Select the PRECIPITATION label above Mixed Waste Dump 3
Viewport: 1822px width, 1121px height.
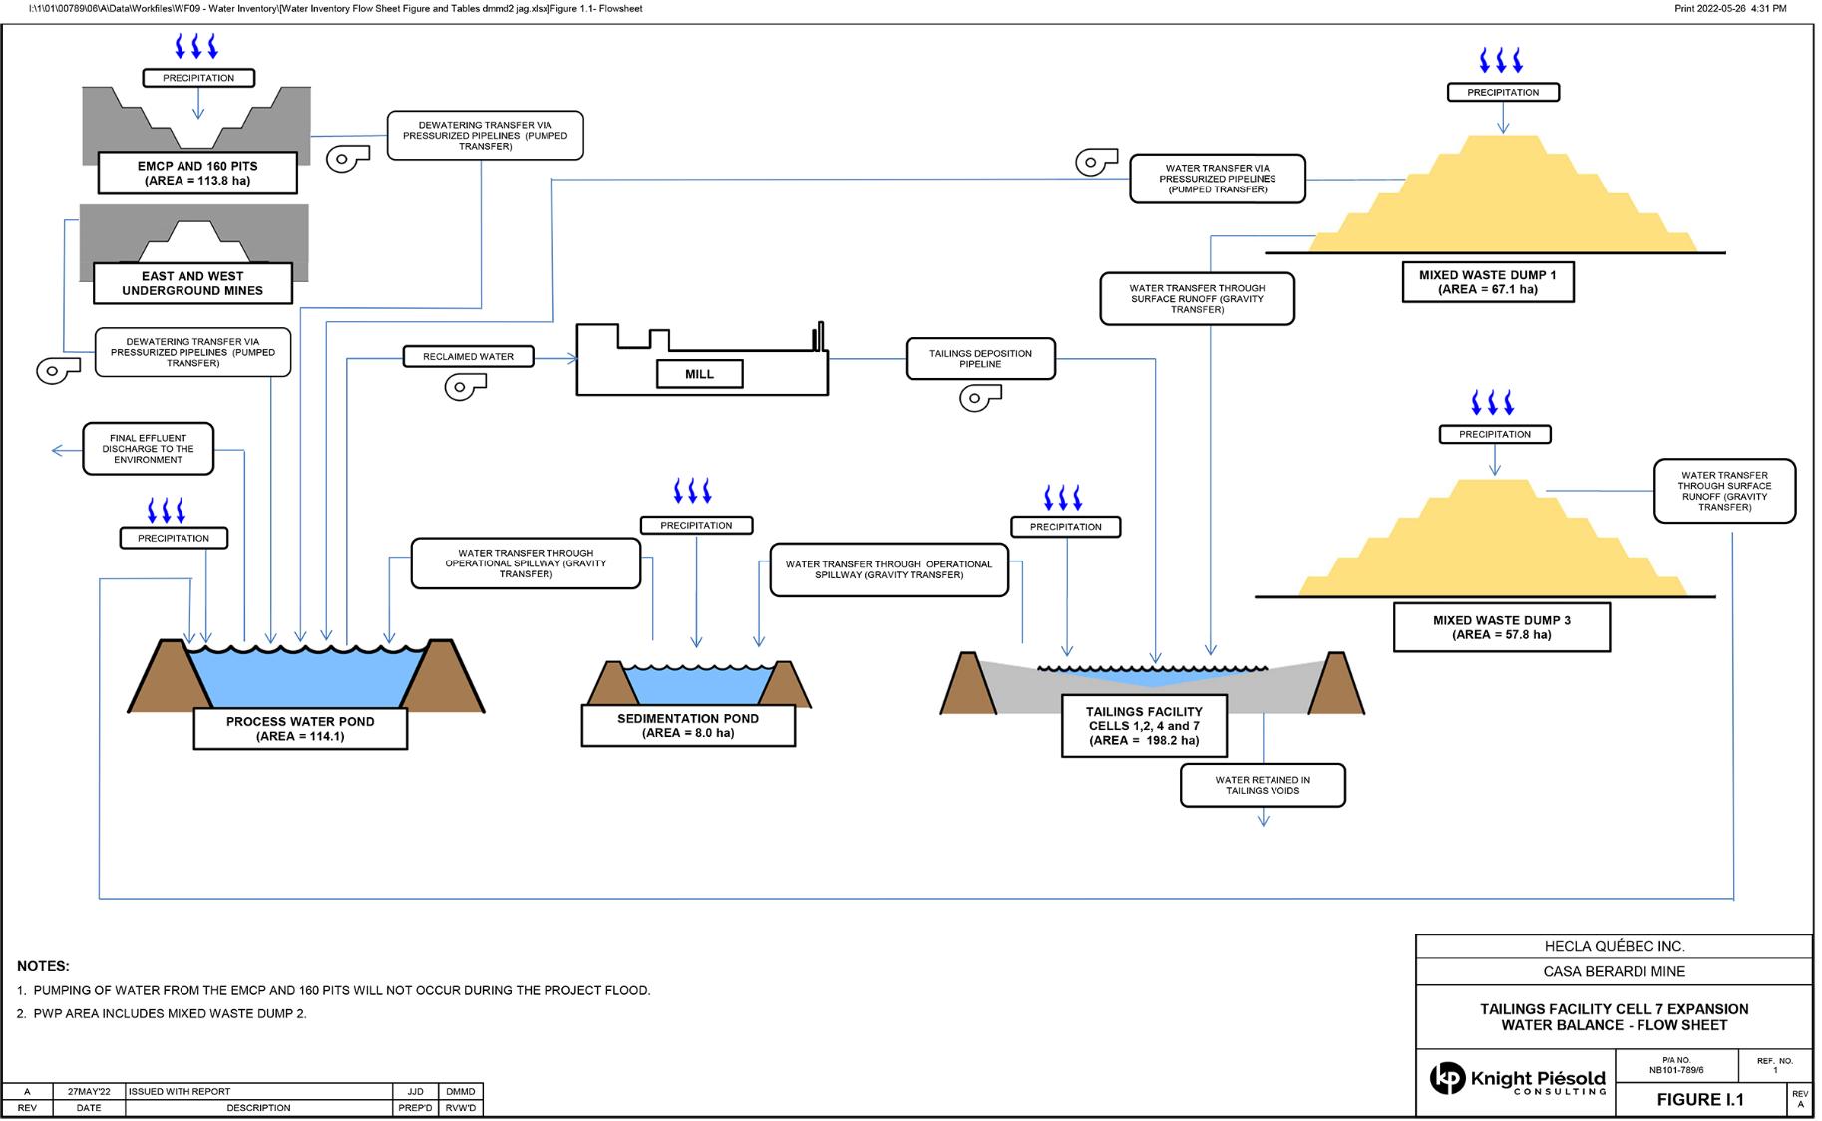(1494, 434)
